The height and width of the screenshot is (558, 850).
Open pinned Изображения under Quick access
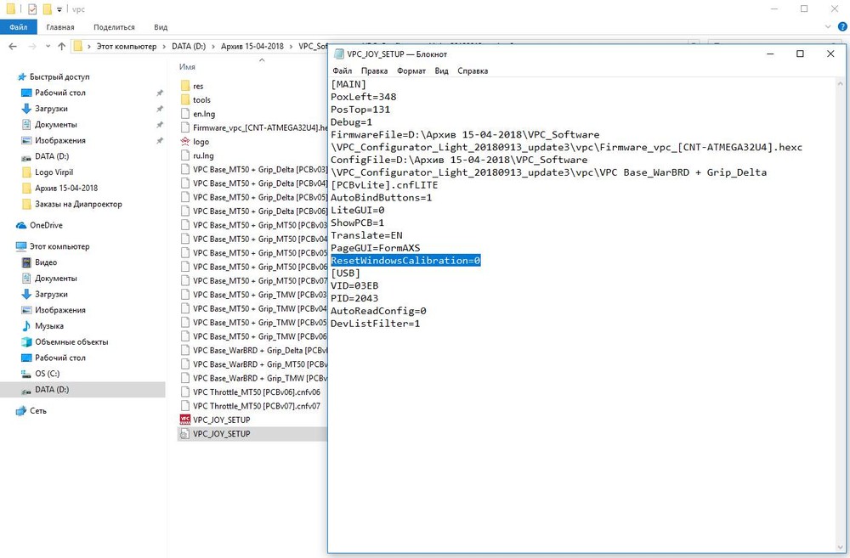(60, 140)
